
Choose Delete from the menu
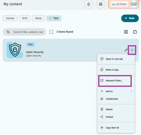[116, 109]
